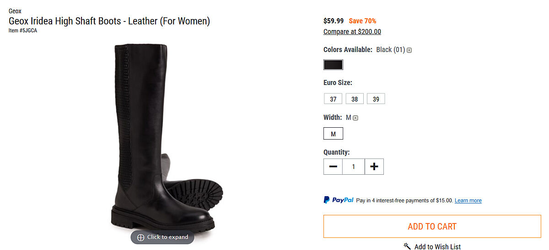Choose Euro size 38

click(x=355, y=99)
